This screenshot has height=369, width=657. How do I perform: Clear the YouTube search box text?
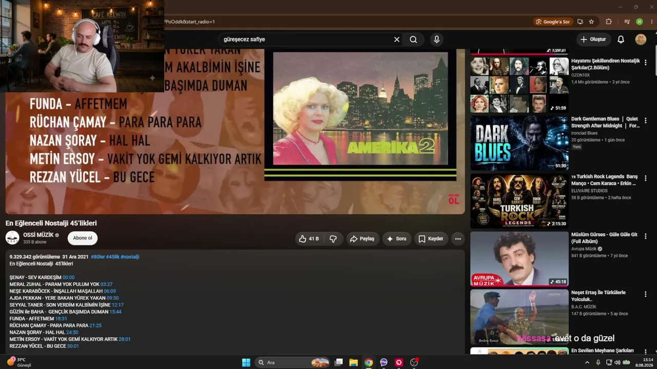(397, 39)
